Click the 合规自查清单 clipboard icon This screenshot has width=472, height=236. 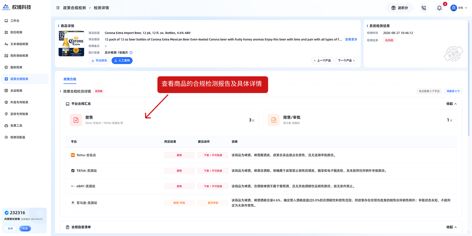[67, 227]
